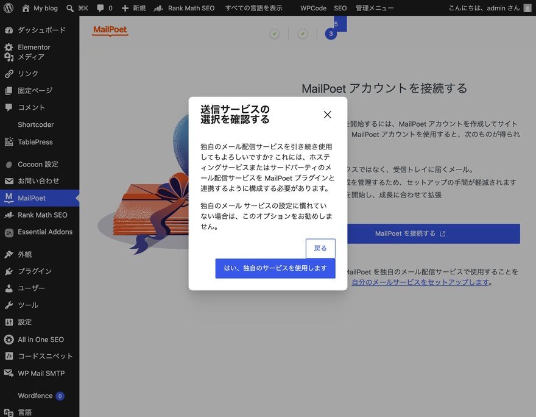536x417 pixels.
Task: Click the コメント speech bubble icon in sidebar
Action: coord(9,107)
